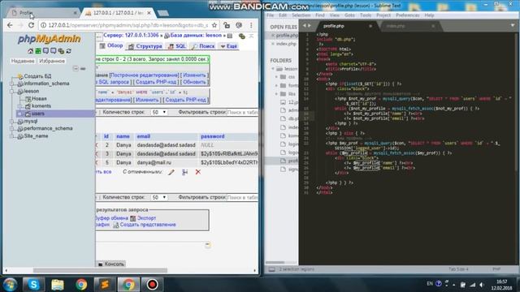The image size is (520, 292).
Task: Open the Ещё dropdown tab
Action: pos(229,46)
